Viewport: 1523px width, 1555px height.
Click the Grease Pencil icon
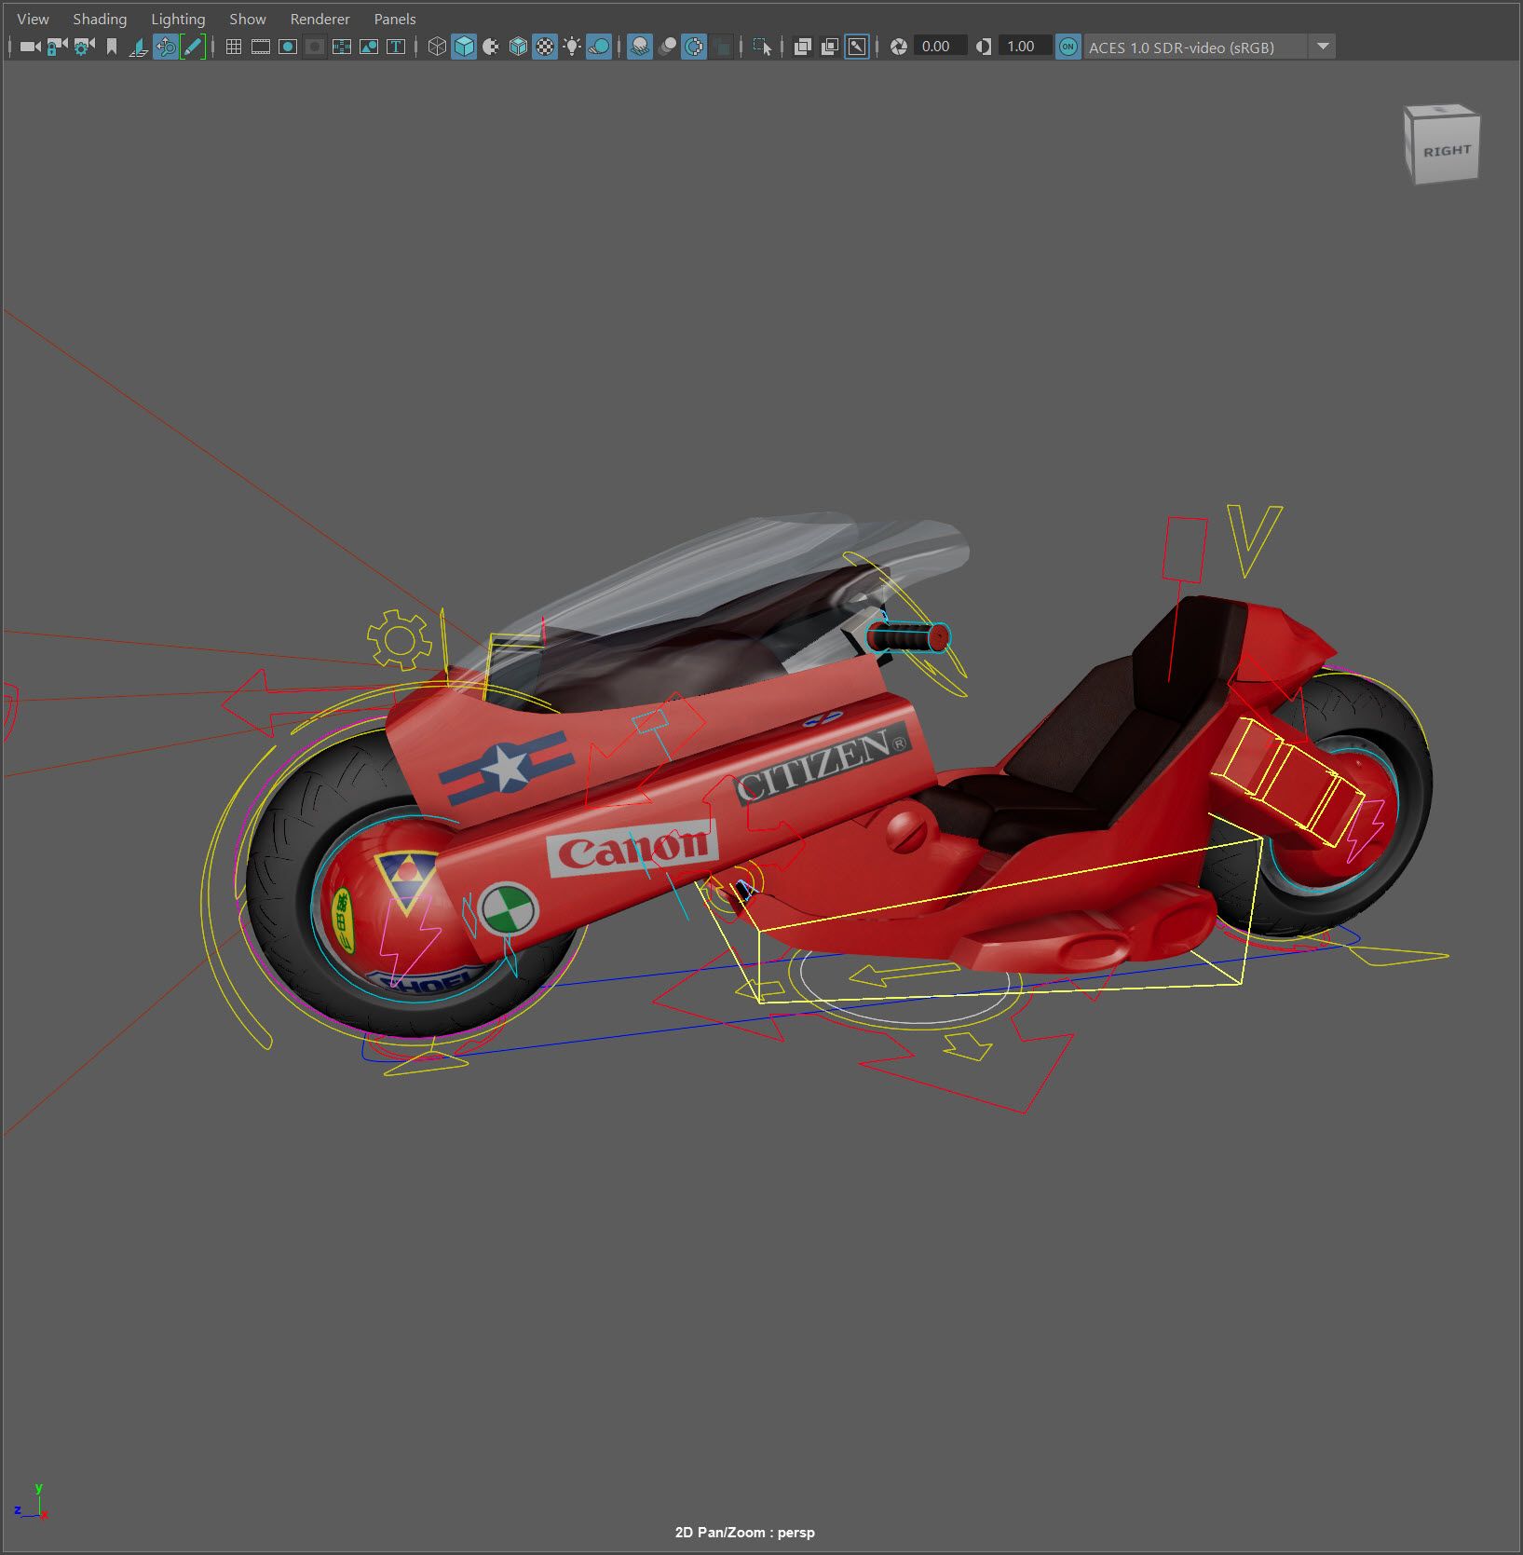193,47
